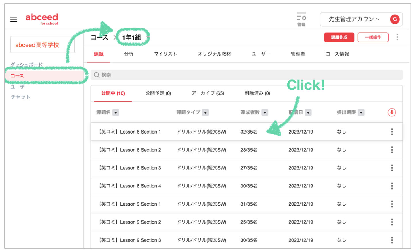This screenshot has width=417, height=252.
Task: Select the アーカイブ (65) tab
Action: 208,93
